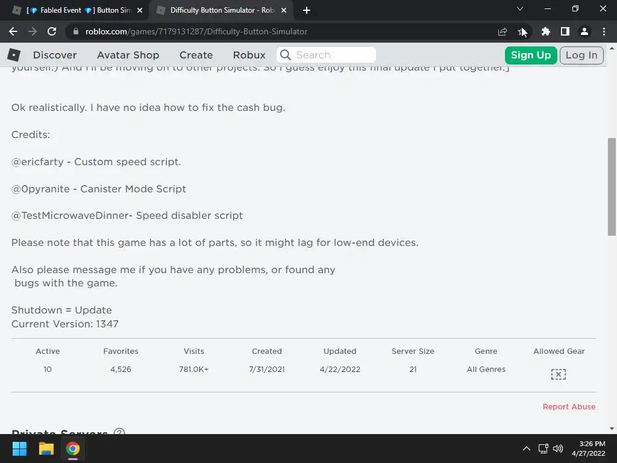Click the @TestMicrowaveDinner credit line

[x=127, y=215]
